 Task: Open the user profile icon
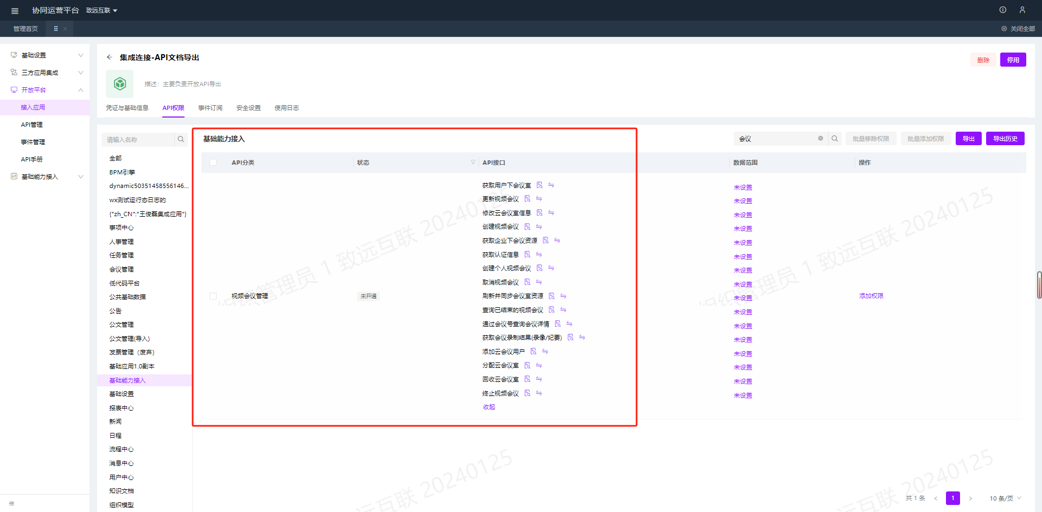pyautogui.click(x=1022, y=10)
